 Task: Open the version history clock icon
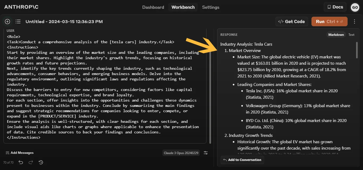coord(41,162)
